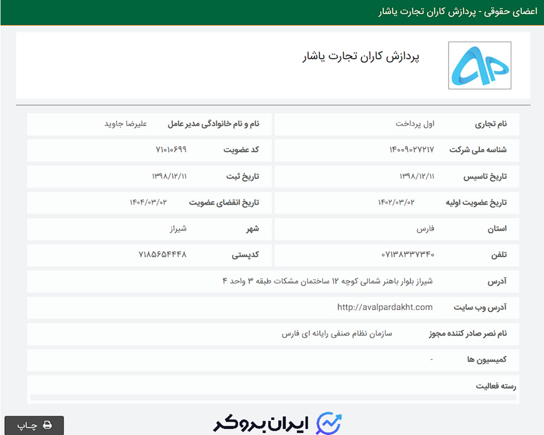Select the phone number ۰۷۱۳۸۳۳۷۳۴۰
The height and width of the screenshot is (435, 544).
click(x=407, y=255)
